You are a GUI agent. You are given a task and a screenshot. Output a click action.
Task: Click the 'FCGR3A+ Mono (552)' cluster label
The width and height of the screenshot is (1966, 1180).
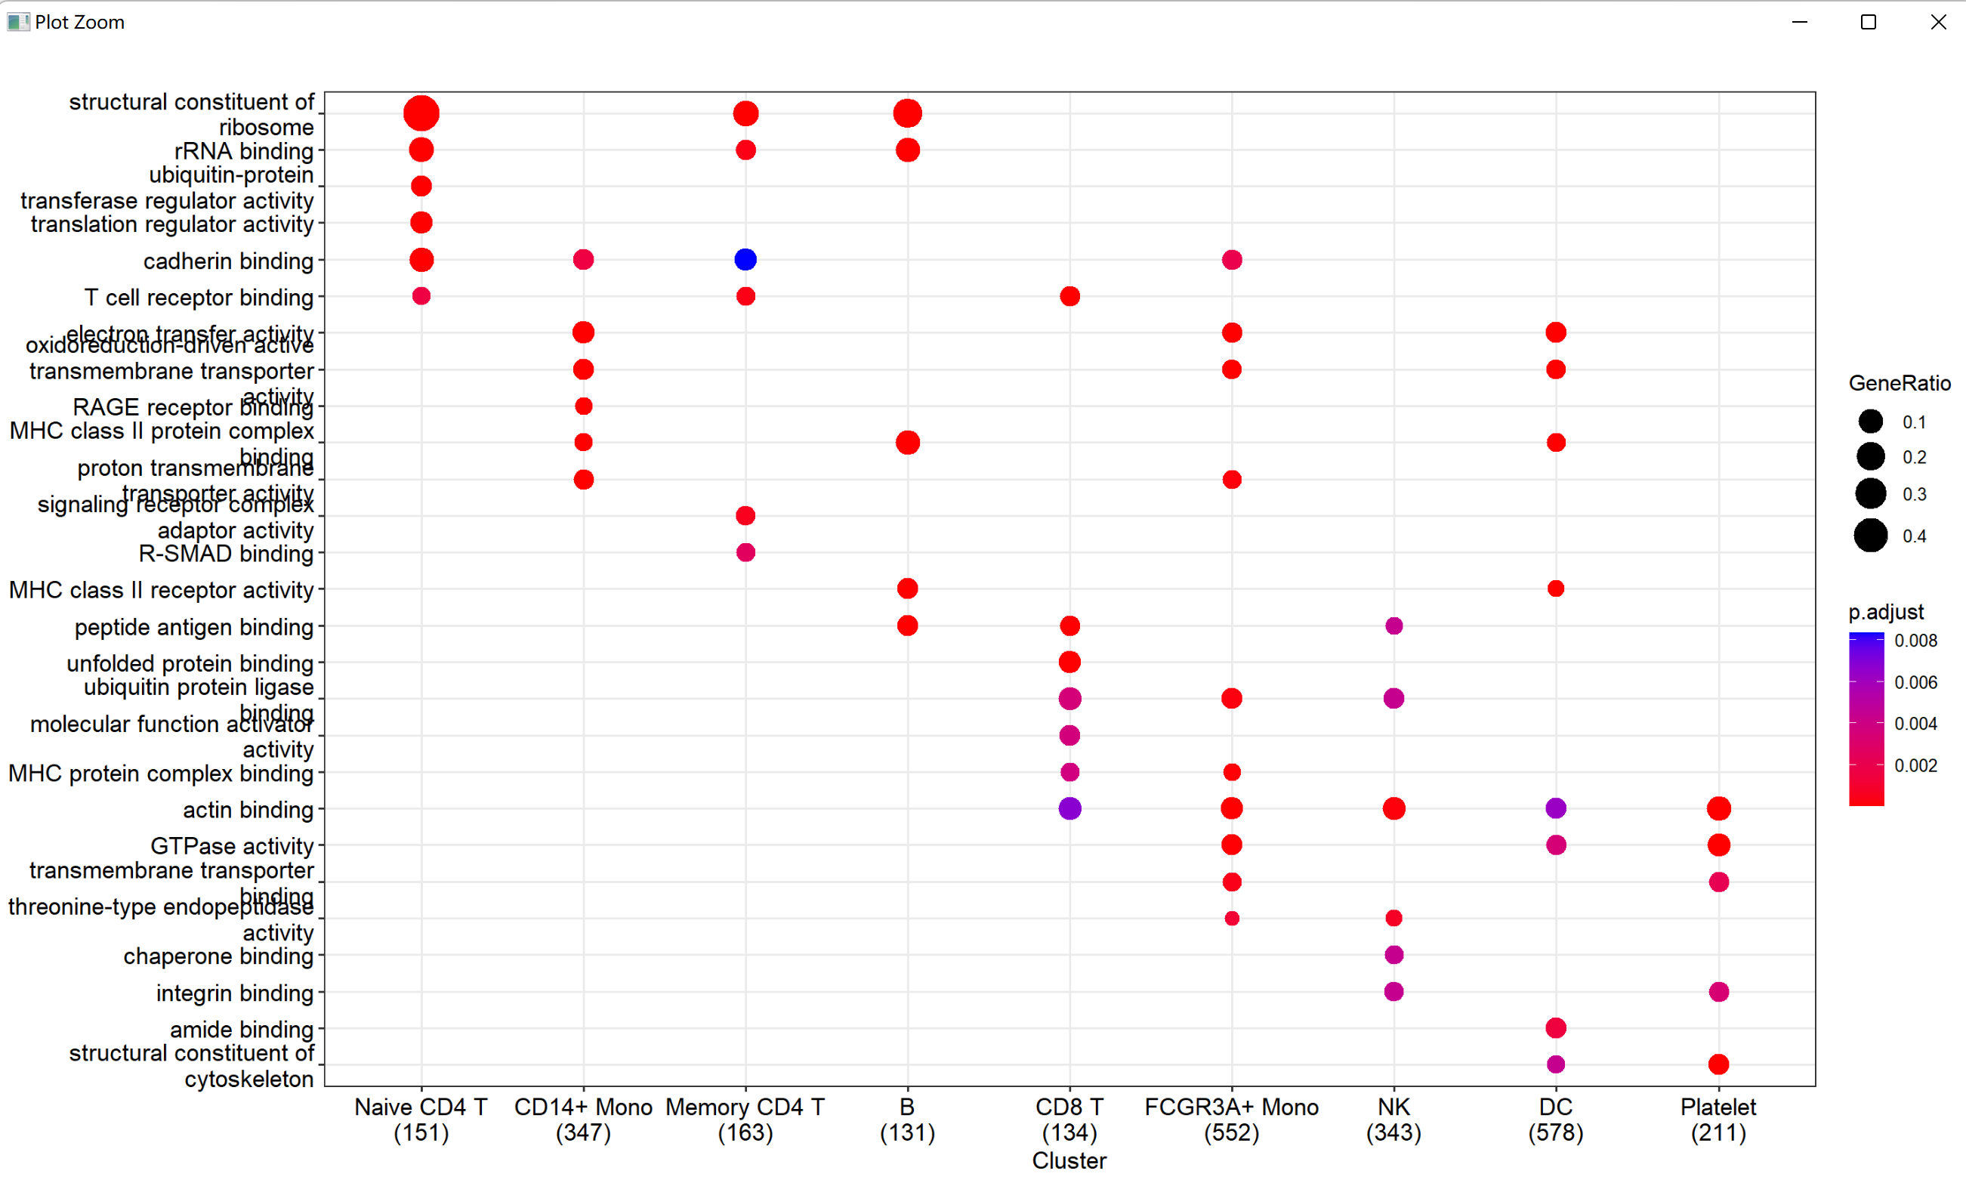coord(1231,1120)
